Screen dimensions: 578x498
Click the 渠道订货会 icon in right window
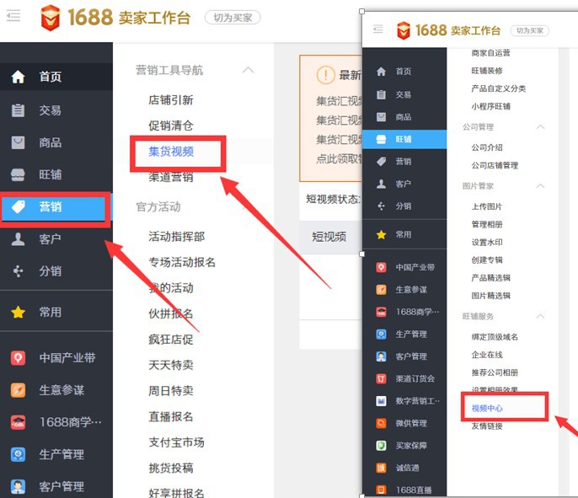click(x=381, y=378)
